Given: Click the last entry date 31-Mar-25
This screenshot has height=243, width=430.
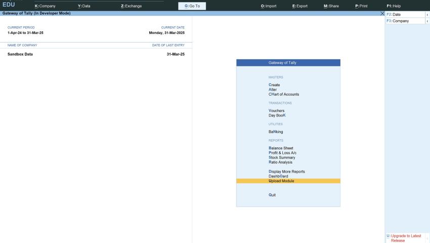Looking at the screenshot, I should click(176, 54).
